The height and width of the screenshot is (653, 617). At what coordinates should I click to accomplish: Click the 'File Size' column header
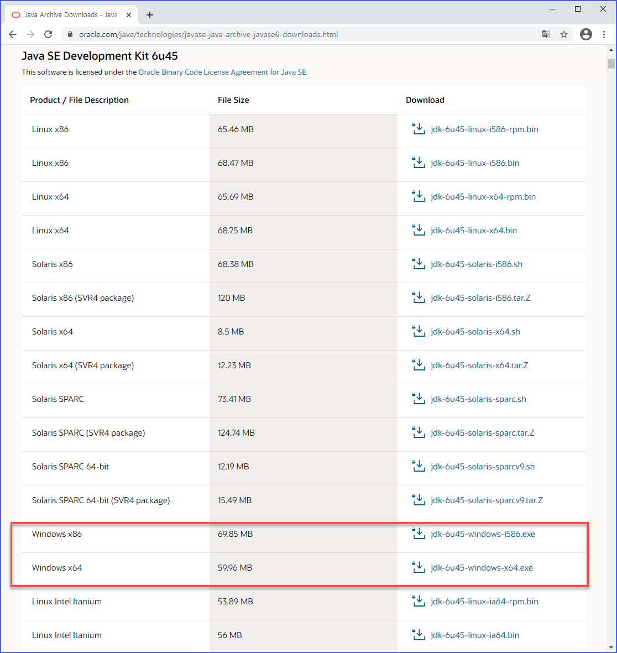pyautogui.click(x=233, y=100)
